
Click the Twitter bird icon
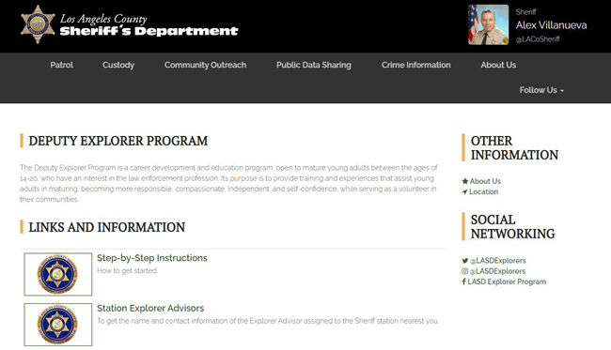(465, 261)
